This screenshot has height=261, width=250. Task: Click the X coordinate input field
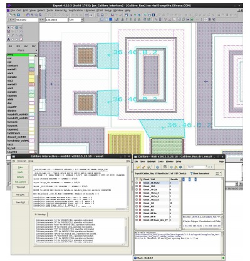(27, 19)
